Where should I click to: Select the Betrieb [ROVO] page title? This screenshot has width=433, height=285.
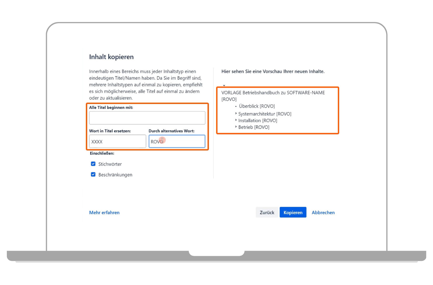click(254, 127)
